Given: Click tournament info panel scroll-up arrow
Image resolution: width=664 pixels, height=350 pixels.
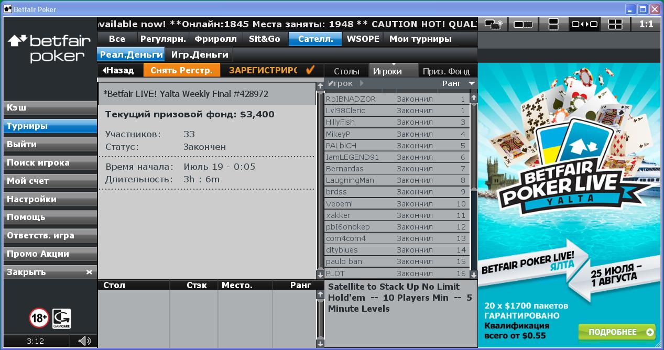Looking at the screenshot, I should pyautogui.click(x=320, y=86).
